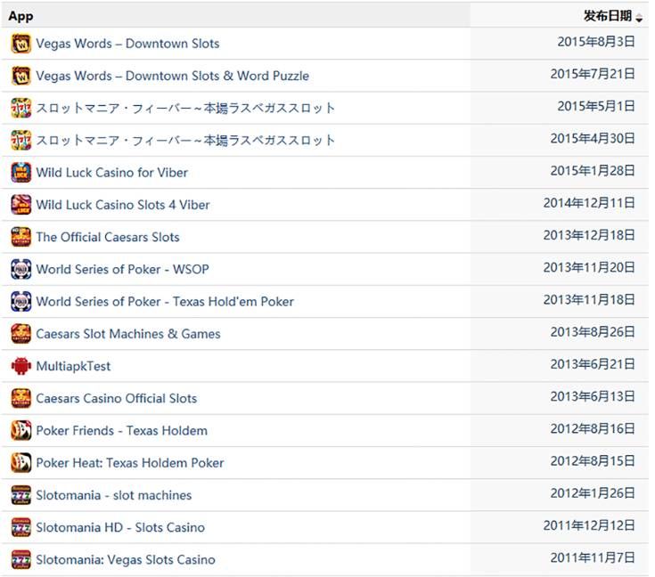Sort by the 发布日期 column arrow
This screenshot has height=577, width=655.
click(639, 18)
